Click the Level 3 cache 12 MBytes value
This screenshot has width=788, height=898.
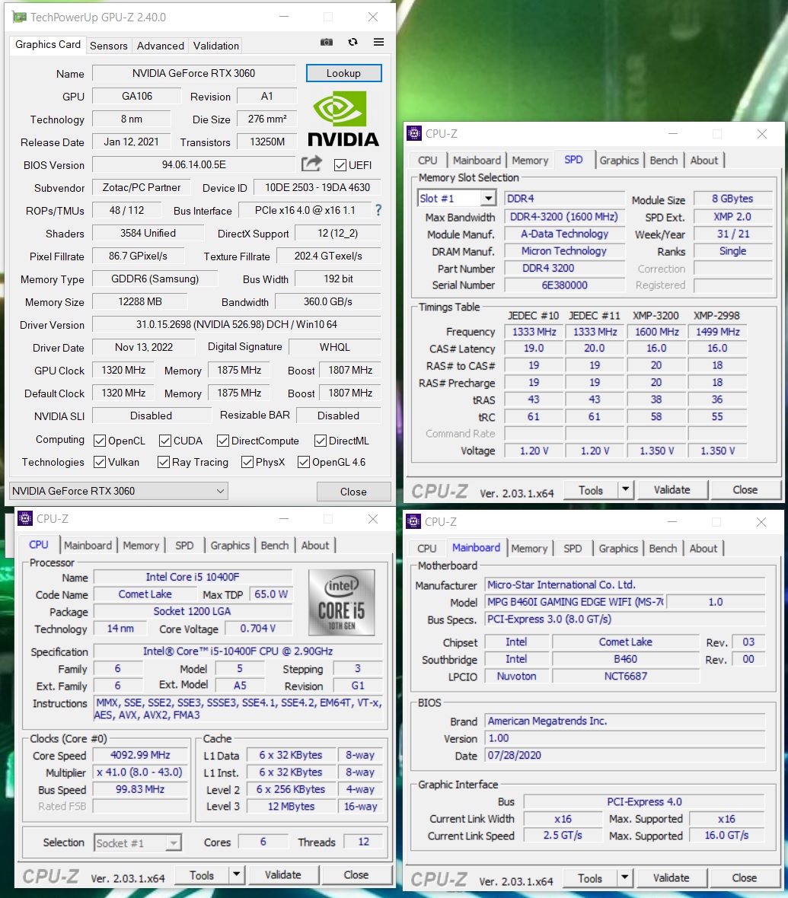point(291,806)
